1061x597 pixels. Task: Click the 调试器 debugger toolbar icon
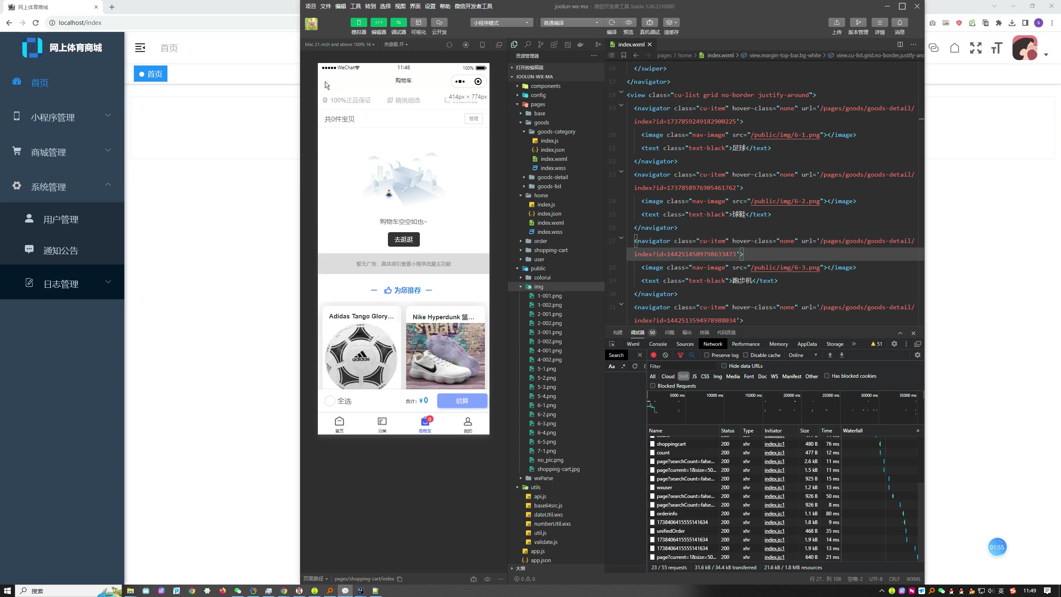(x=398, y=22)
